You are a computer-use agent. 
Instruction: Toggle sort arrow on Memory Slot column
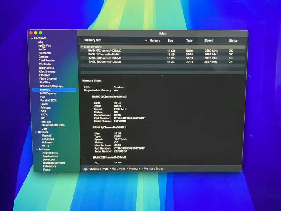[146, 41]
